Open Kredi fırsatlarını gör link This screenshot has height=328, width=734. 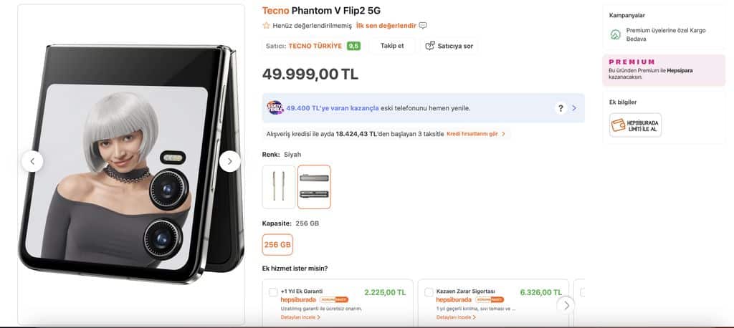click(476, 134)
